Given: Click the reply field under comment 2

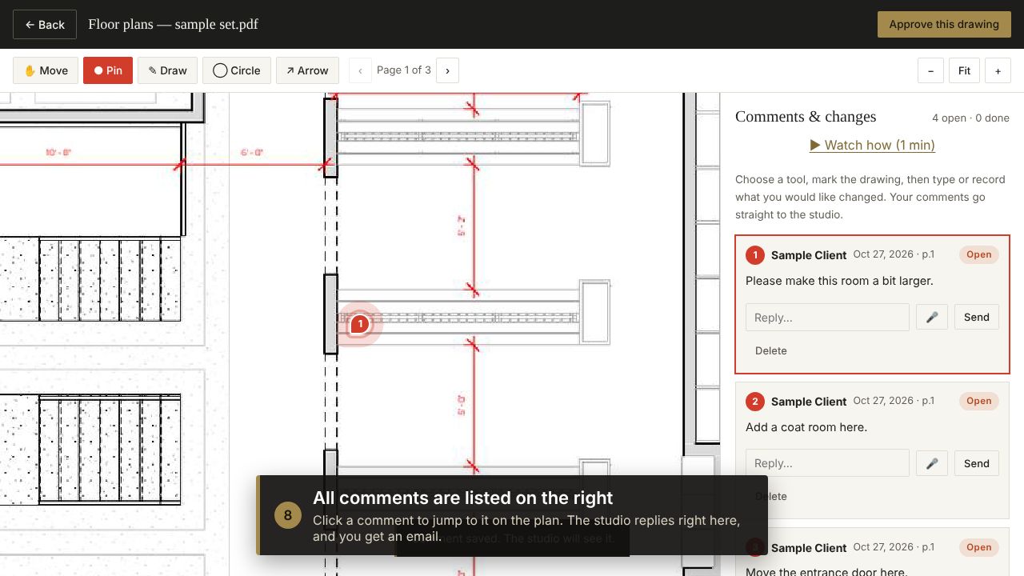Looking at the screenshot, I should click(x=827, y=463).
